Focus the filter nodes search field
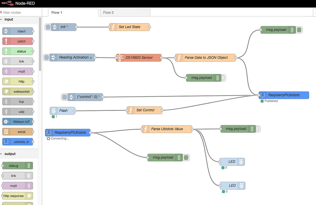Screen dimensions: 316x205 click(x=21, y=12)
